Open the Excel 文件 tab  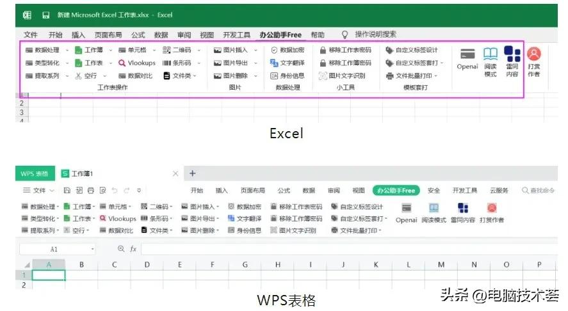(x=31, y=35)
